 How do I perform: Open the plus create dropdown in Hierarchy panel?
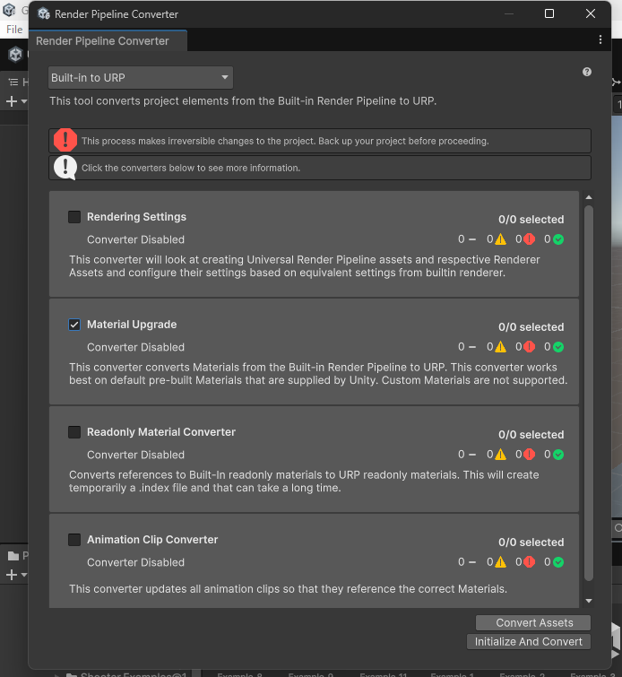click(x=16, y=101)
